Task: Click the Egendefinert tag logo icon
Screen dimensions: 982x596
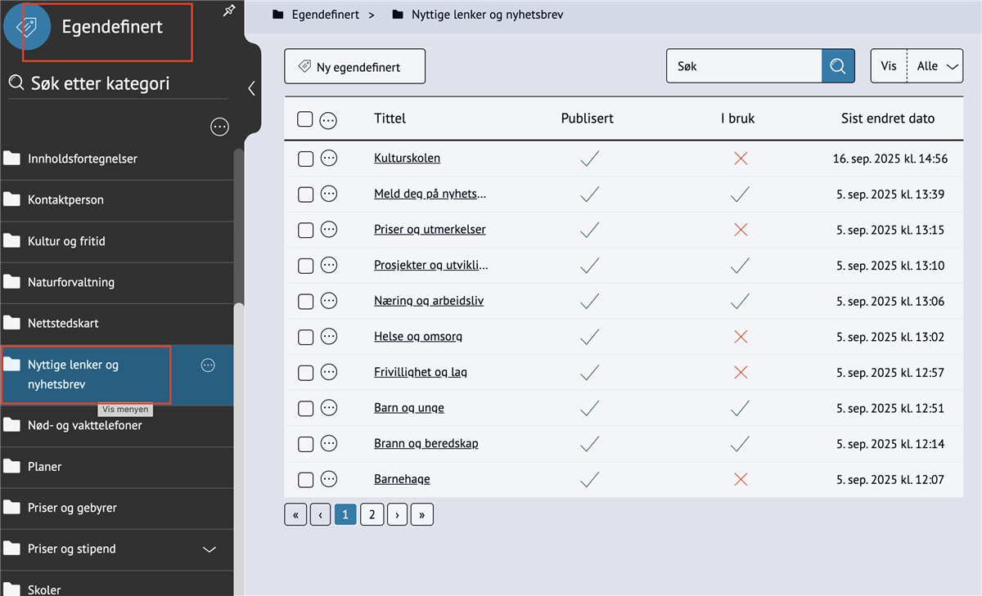Action: pos(27,27)
